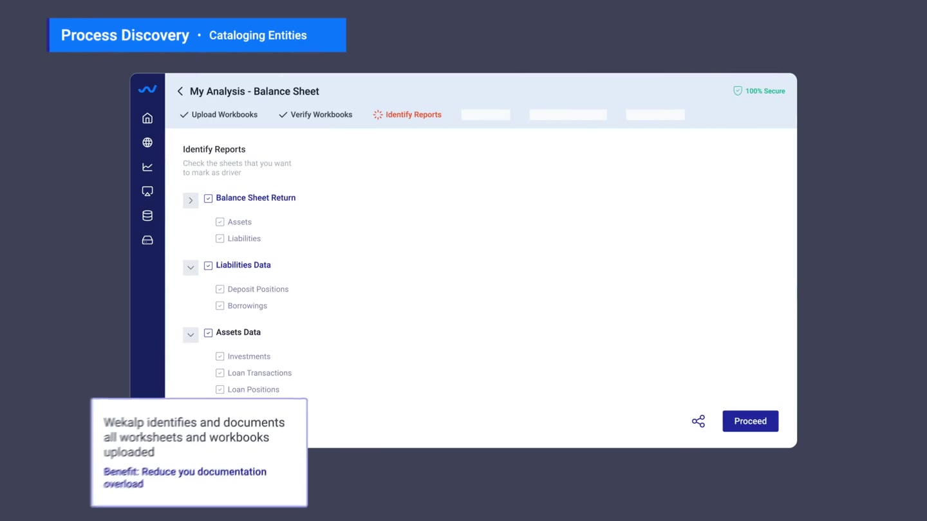
Task: Uncheck the Investments checkbox
Action: 220,356
